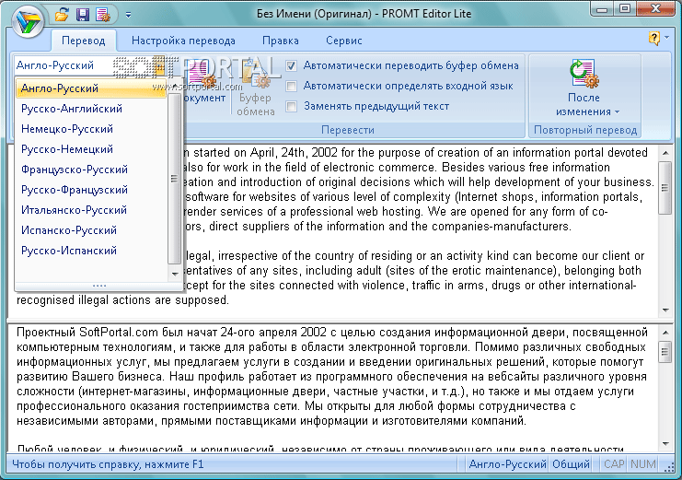
Task: Close the PROMT Editor Lite window
Action: click(656, 8)
